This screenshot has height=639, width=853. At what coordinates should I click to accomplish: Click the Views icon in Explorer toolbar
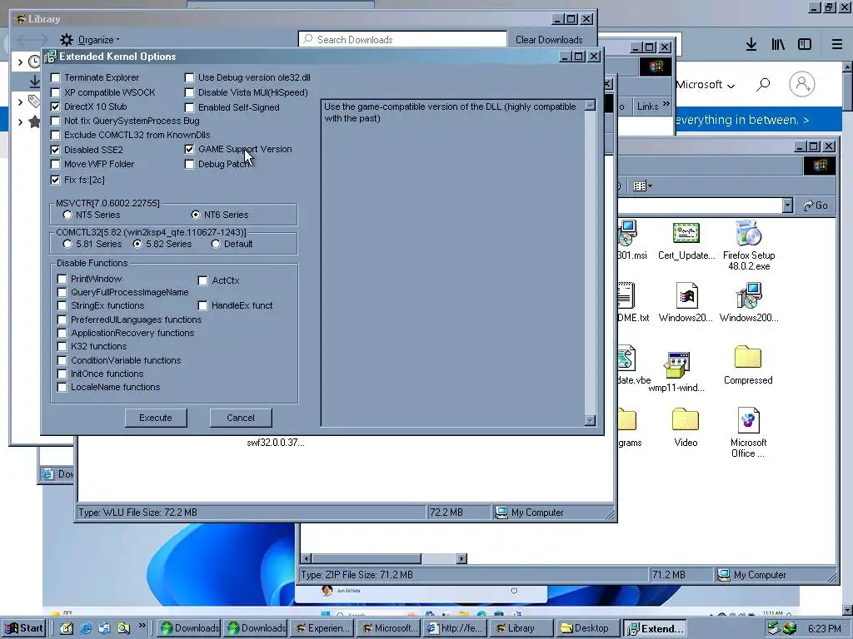point(639,186)
